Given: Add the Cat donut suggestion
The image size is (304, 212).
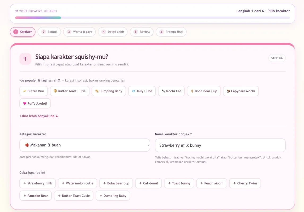Looking at the screenshot, I should tap(148, 183).
